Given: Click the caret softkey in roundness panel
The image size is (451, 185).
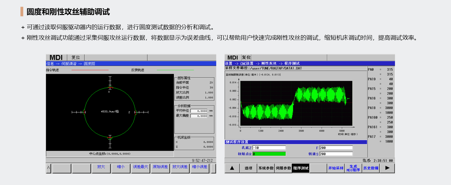Looking at the screenshot, I should (x=48, y=168).
